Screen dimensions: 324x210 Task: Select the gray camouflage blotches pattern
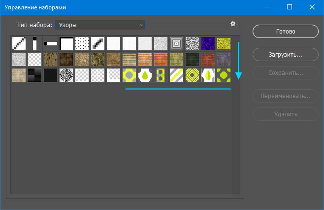click(x=192, y=44)
